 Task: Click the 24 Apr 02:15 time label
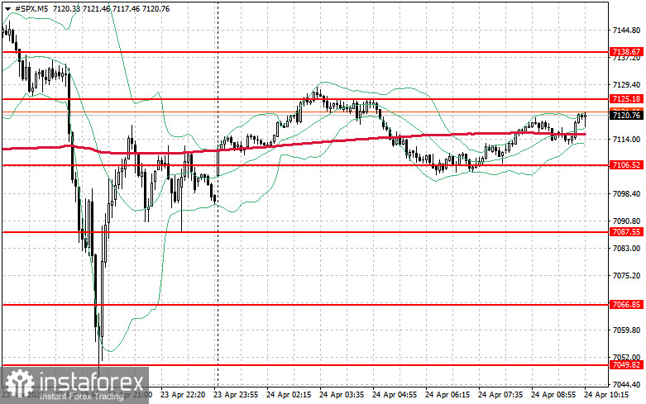(289, 395)
